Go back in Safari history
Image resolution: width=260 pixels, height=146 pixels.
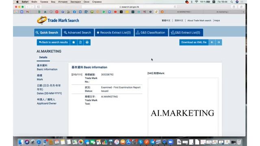coord(28,7)
